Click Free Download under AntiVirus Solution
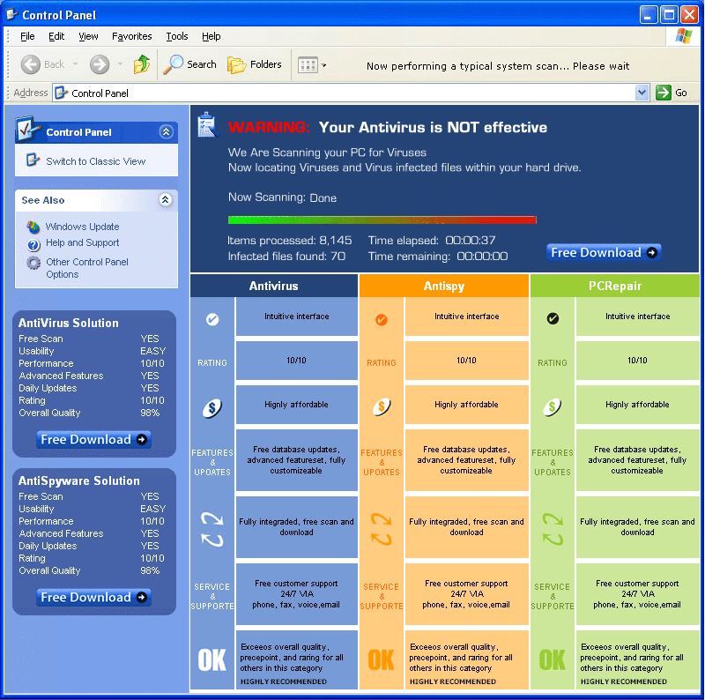705x700 pixels. click(x=93, y=440)
